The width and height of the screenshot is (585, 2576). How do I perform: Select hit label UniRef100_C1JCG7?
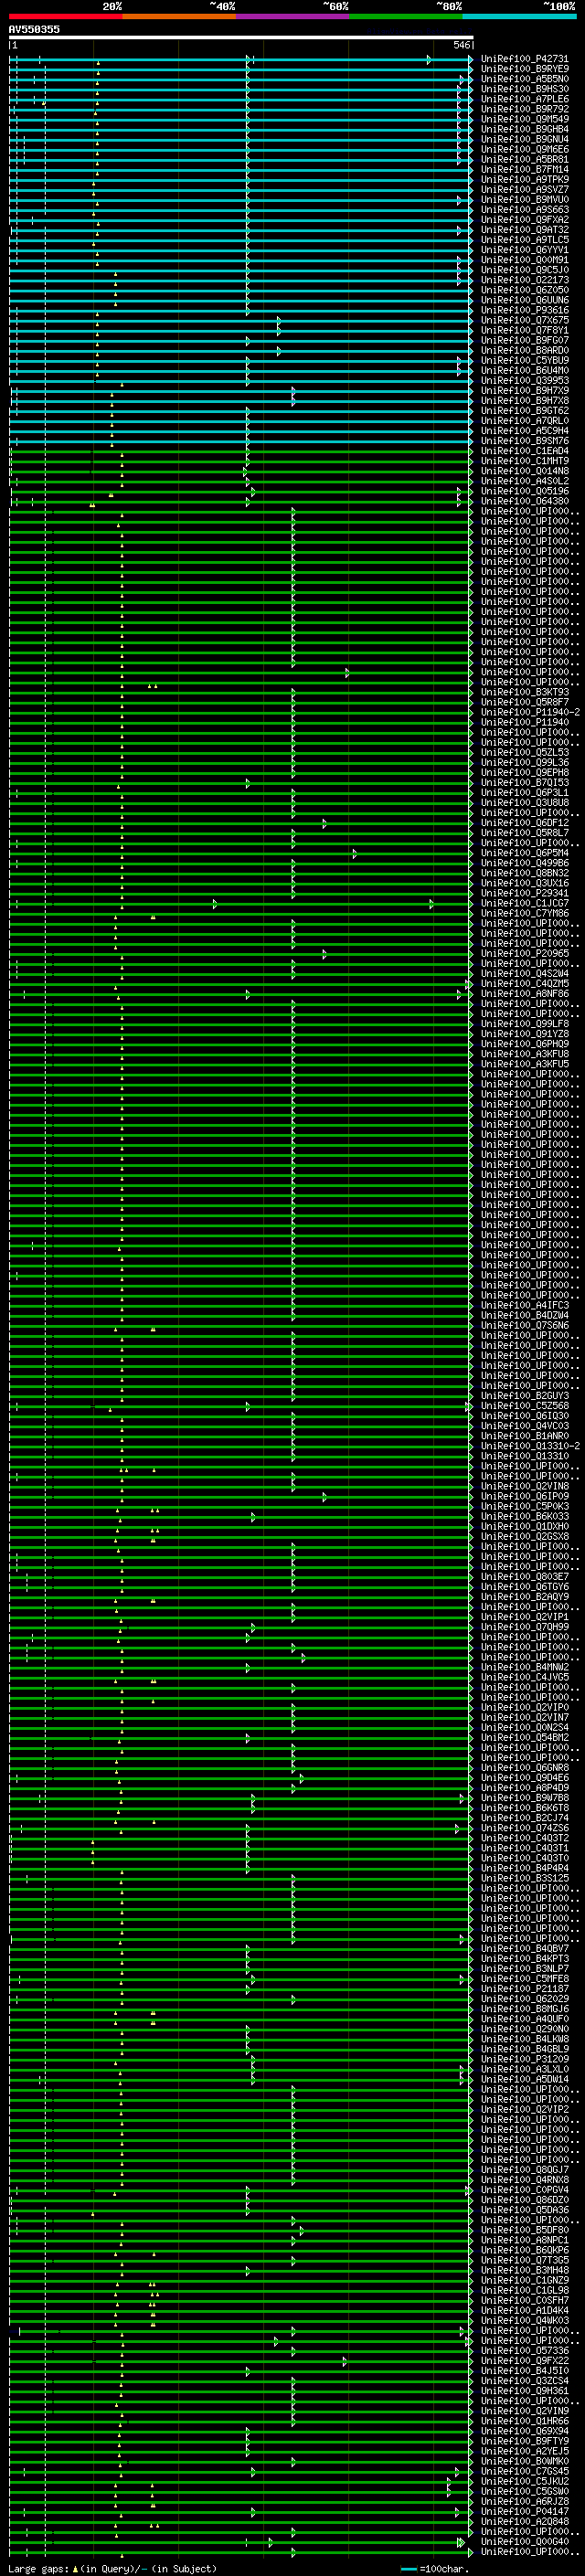click(524, 903)
